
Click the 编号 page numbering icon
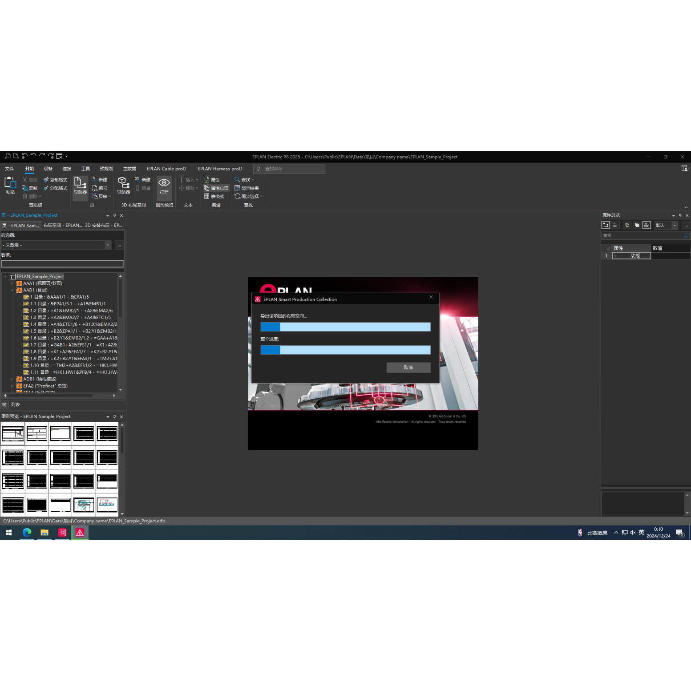click(x=94, y=188)
